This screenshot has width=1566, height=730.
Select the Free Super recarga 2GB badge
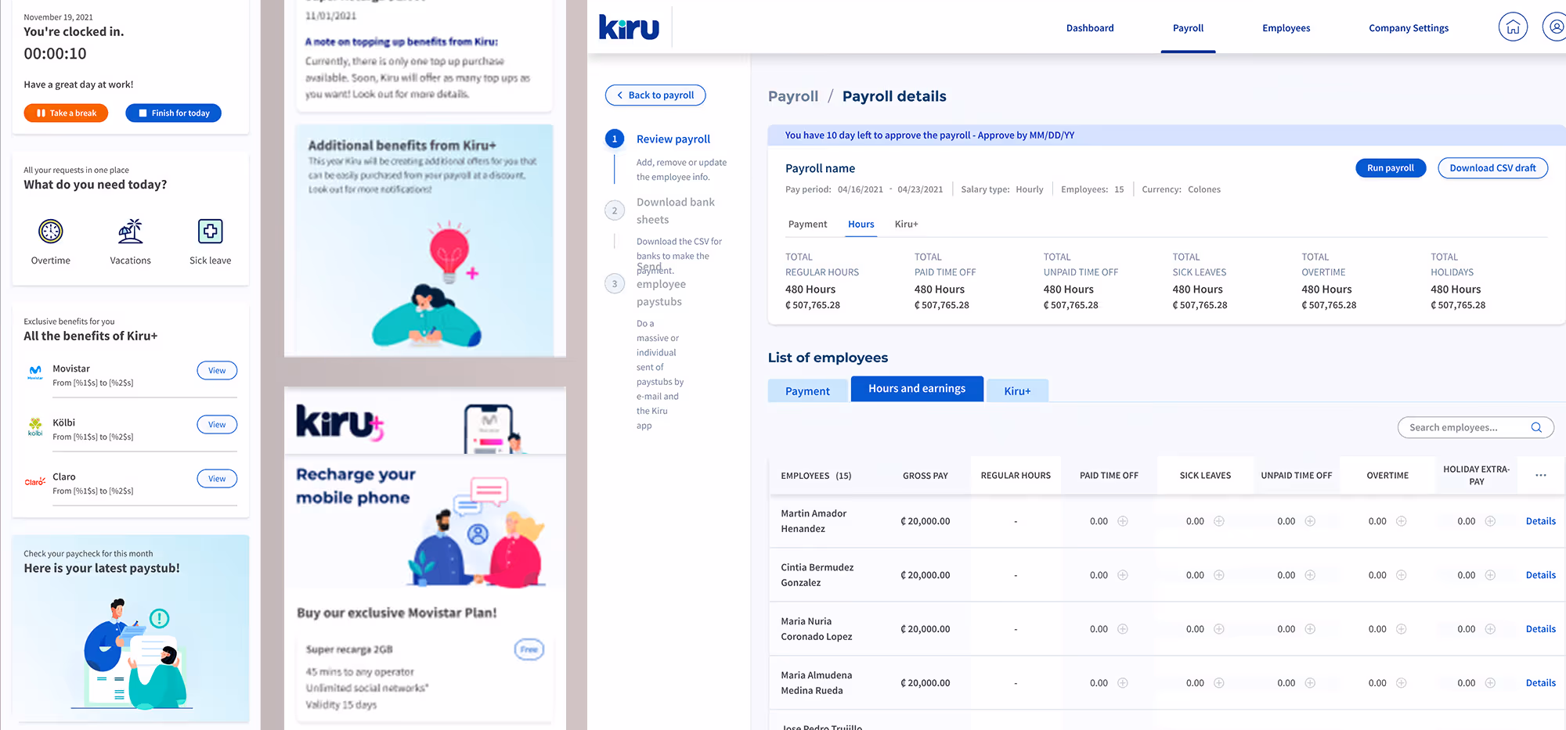(x=529, y=649)
